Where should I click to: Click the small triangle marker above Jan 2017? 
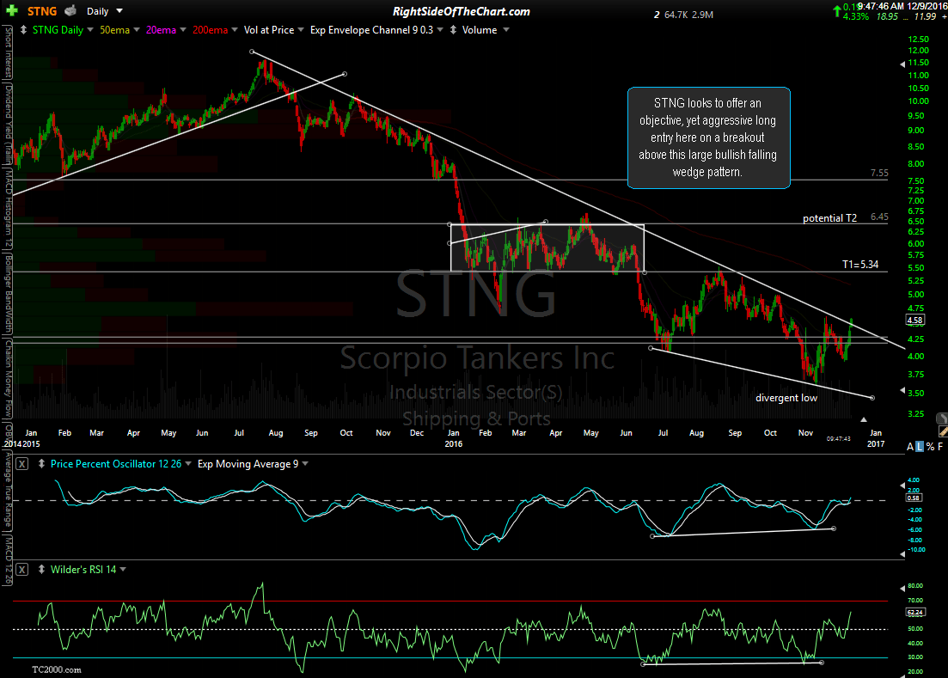(x=864, y=419)
